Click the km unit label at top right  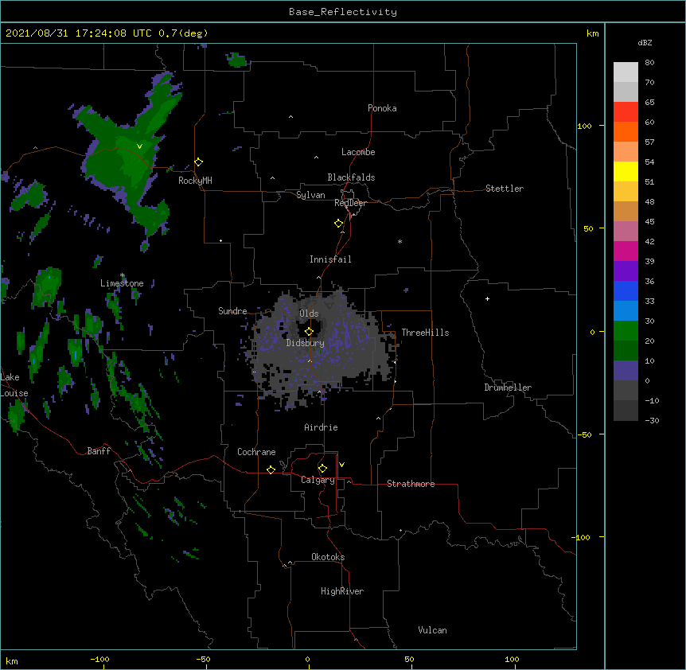point(592,33)
